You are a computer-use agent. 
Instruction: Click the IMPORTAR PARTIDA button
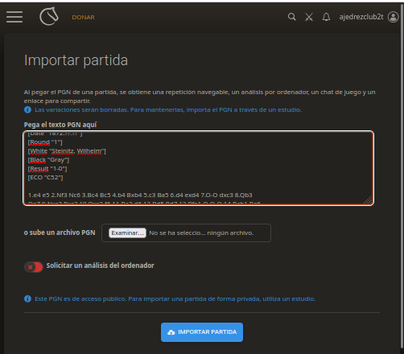202,332
